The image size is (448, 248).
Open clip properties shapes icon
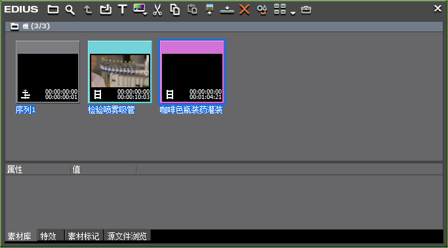262,9
